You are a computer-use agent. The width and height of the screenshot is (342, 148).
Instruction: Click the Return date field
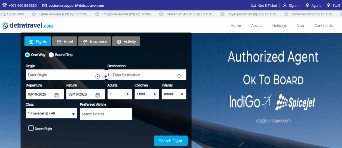85,94
